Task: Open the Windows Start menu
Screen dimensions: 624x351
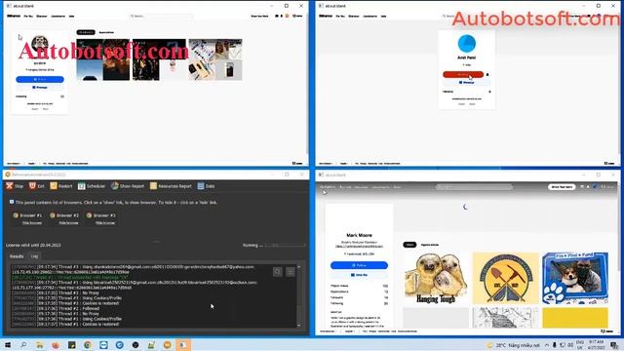Action: 8,345
